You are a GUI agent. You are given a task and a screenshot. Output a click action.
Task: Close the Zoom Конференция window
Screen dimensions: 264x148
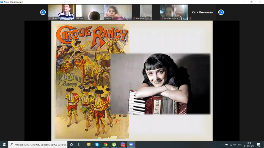click(x=259, y=2)
